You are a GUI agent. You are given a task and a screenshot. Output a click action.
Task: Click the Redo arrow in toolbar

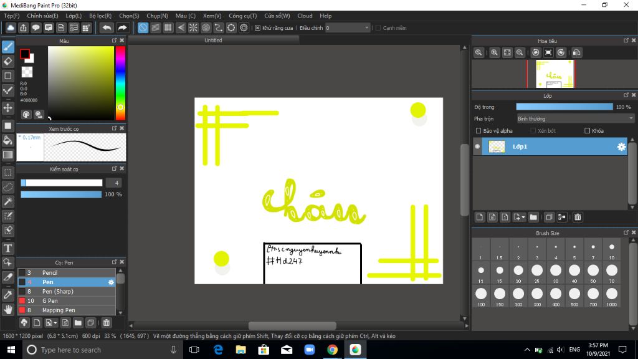(122, 27)
